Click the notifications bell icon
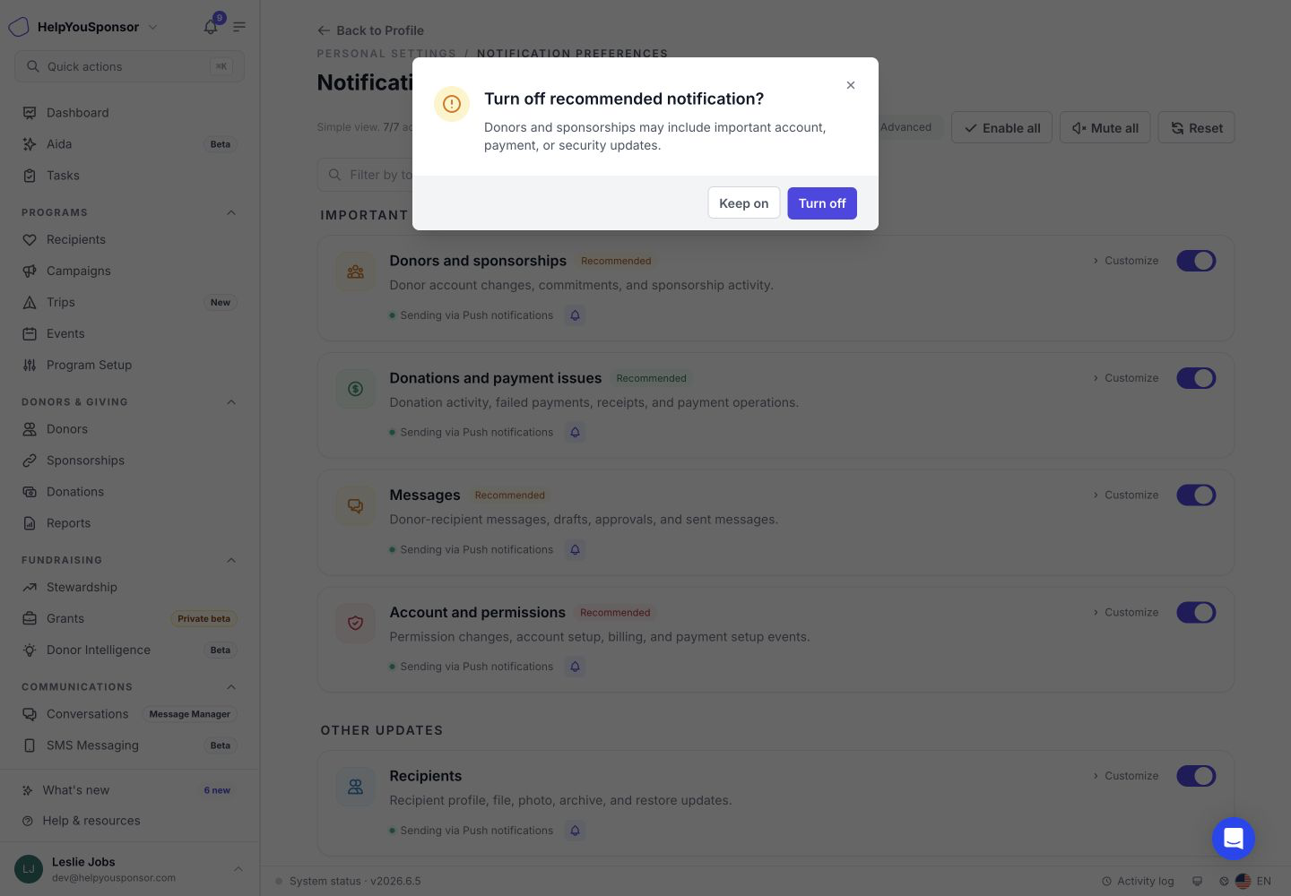This screenshot has height=896, width=1291. 211,27
